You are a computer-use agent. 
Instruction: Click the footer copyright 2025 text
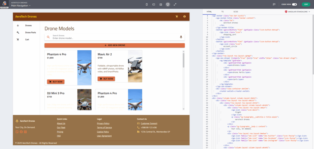point(36,143)
